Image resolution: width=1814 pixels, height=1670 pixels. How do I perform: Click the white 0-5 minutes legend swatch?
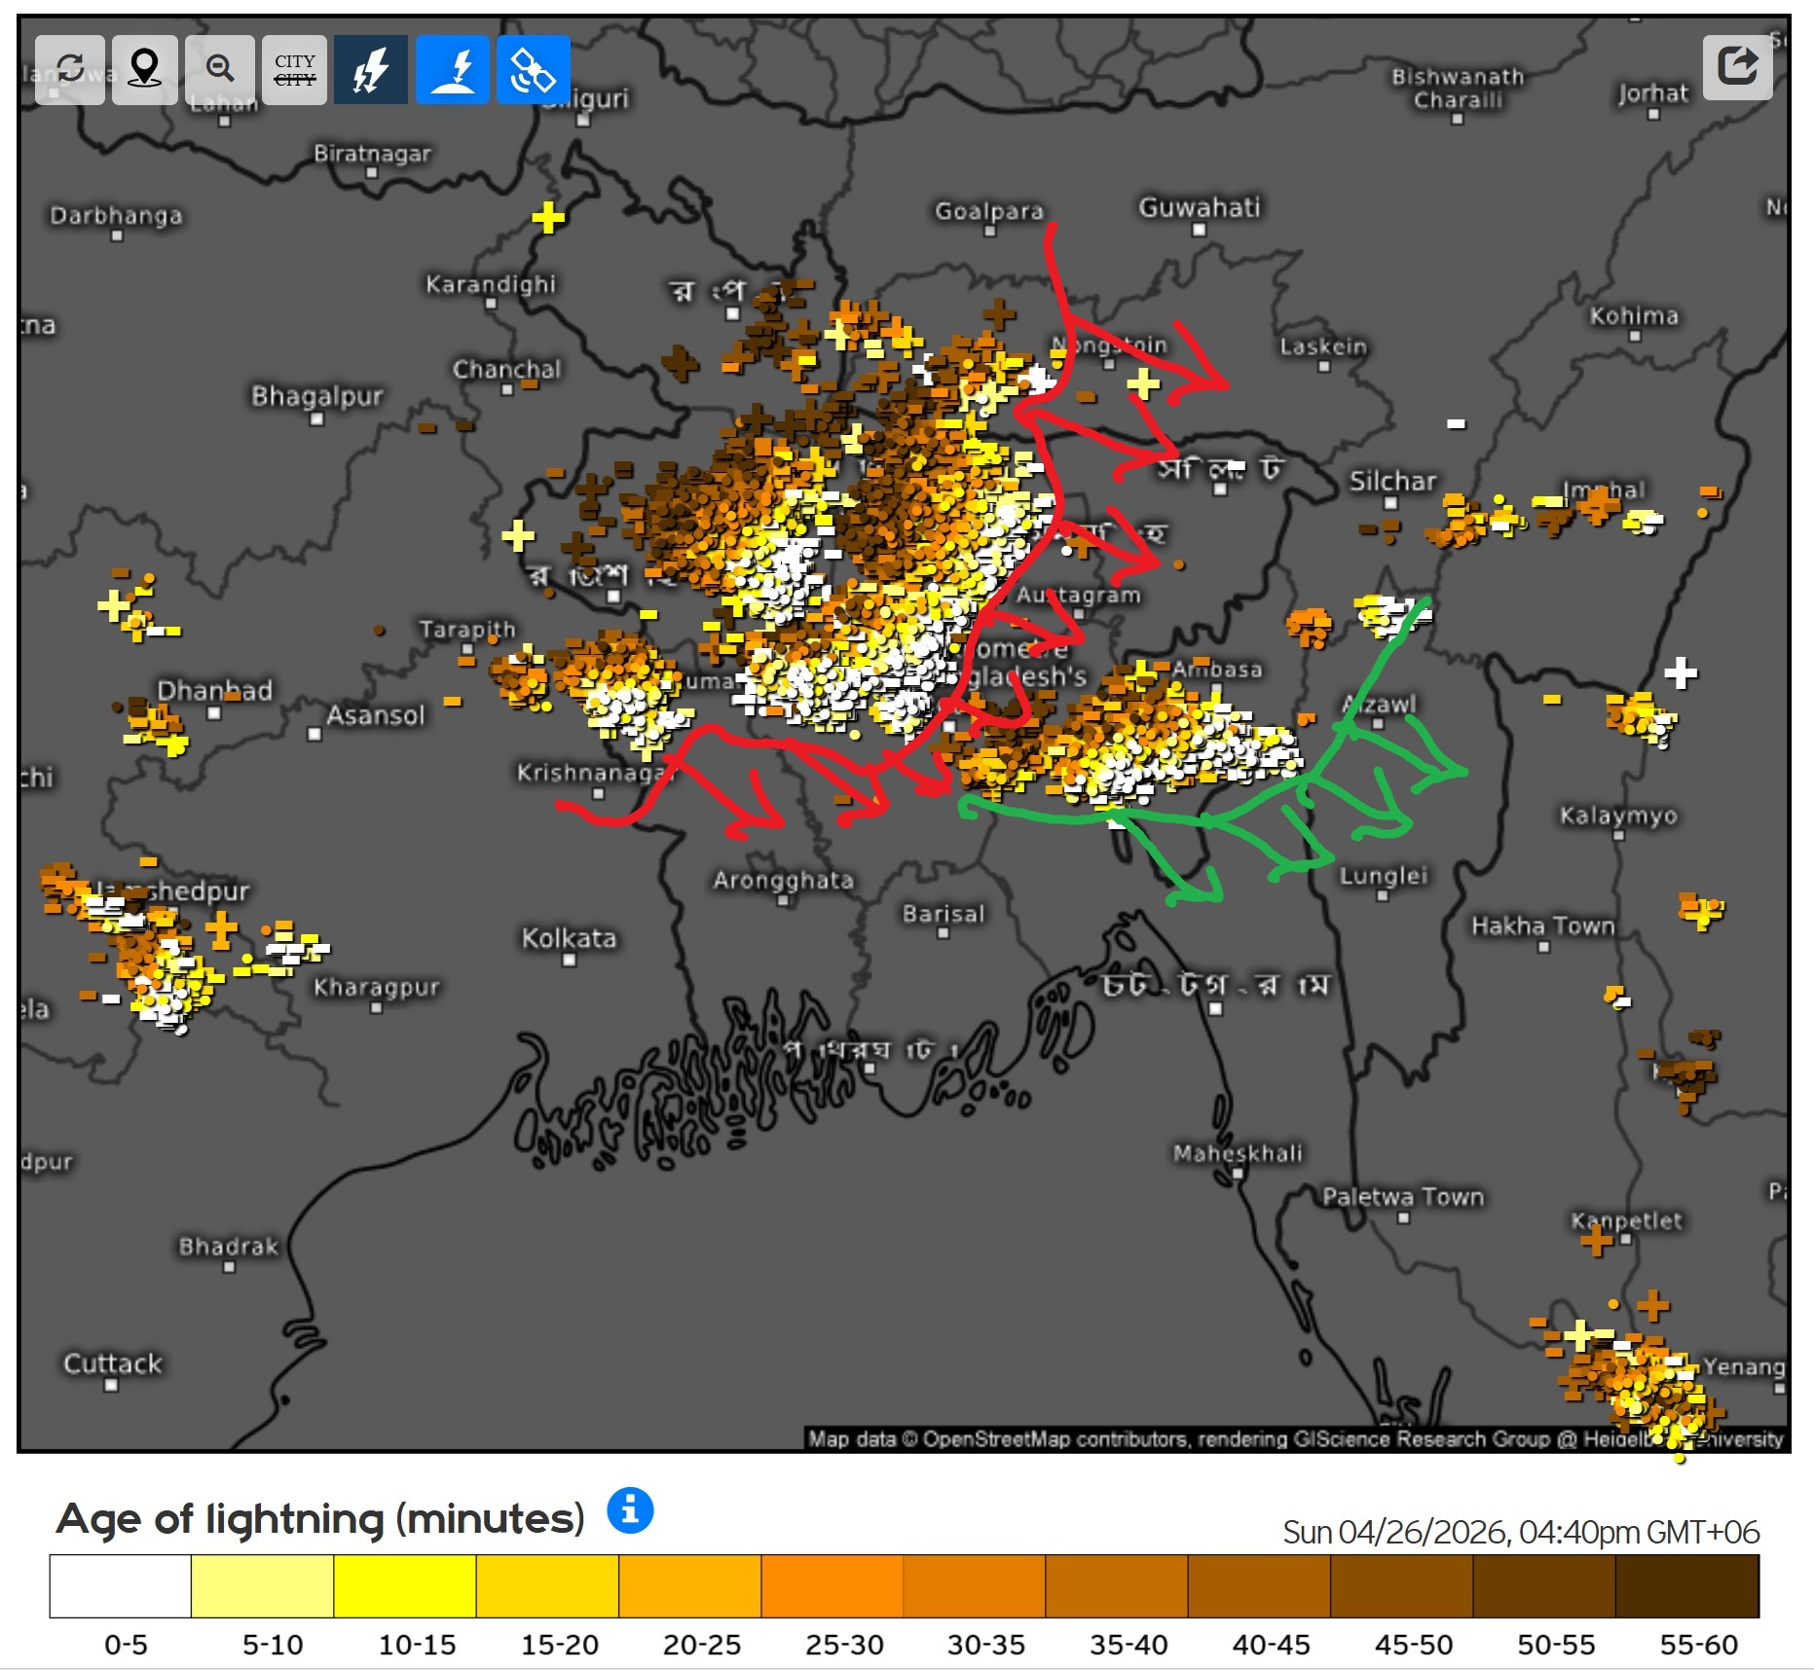(121, 1585)
